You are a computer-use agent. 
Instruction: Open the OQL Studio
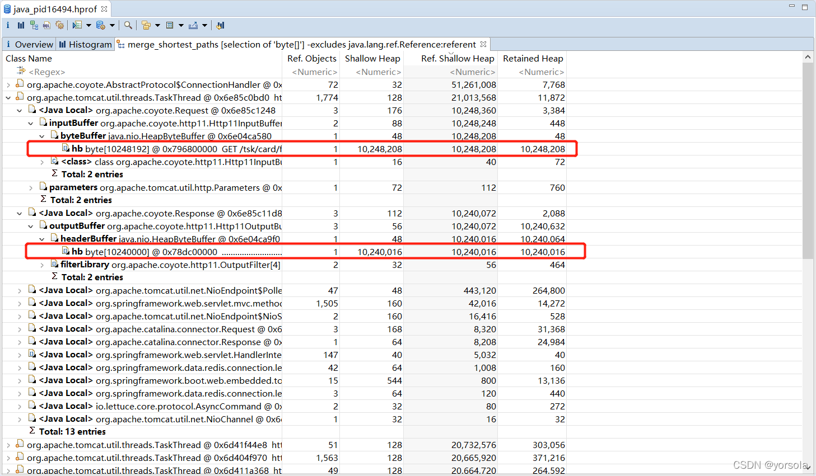[46, 25]
